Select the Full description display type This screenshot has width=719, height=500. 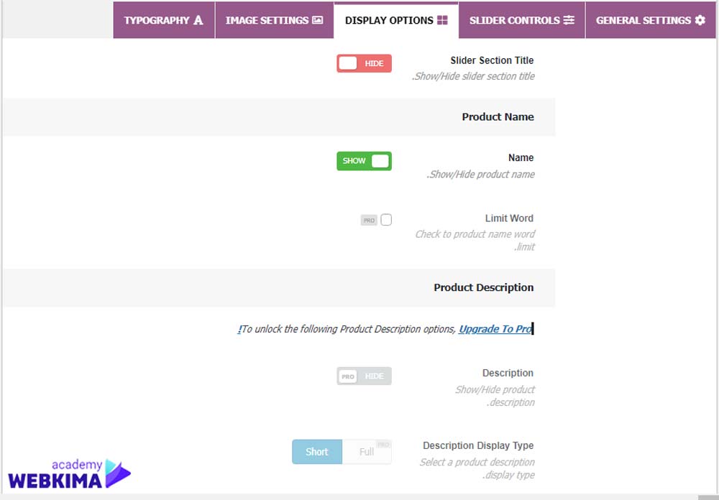pyautogui.click(x=367, y=452)
